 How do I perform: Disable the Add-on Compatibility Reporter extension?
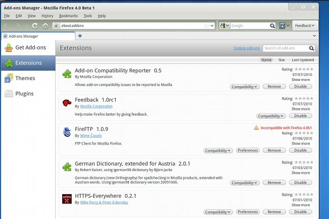click(x=300, y=87)
